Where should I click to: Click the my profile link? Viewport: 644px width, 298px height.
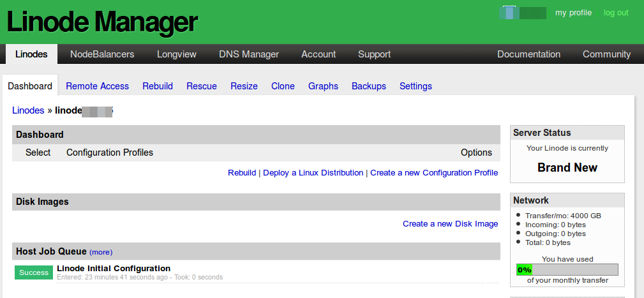click(573, 13)
